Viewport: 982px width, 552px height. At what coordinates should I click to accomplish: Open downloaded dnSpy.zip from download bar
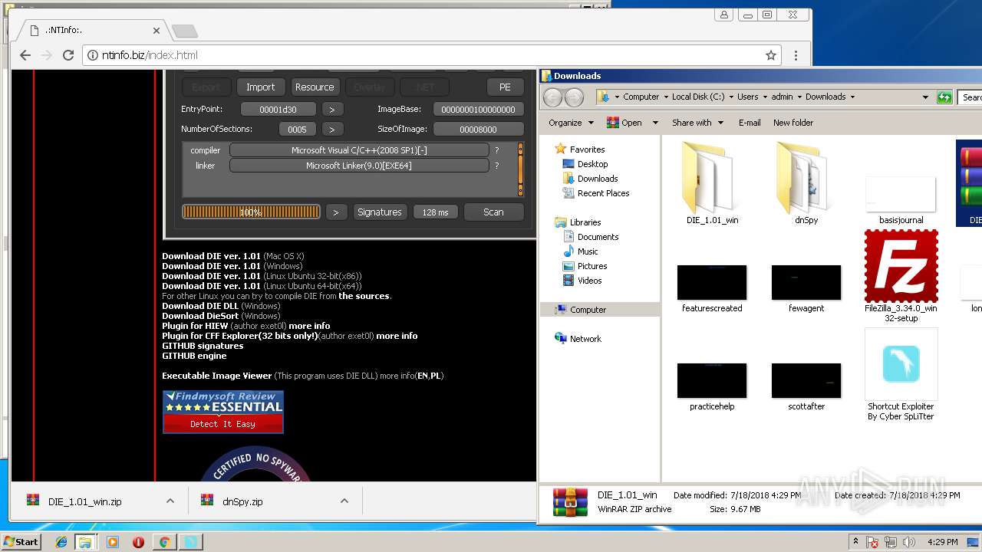click(242, 501)
